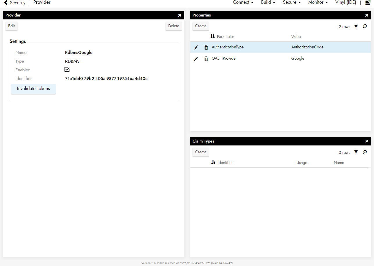Expand the Claim Types panel with arrow icon
Screen dimensions: 374x266
[x=366, y=141]
